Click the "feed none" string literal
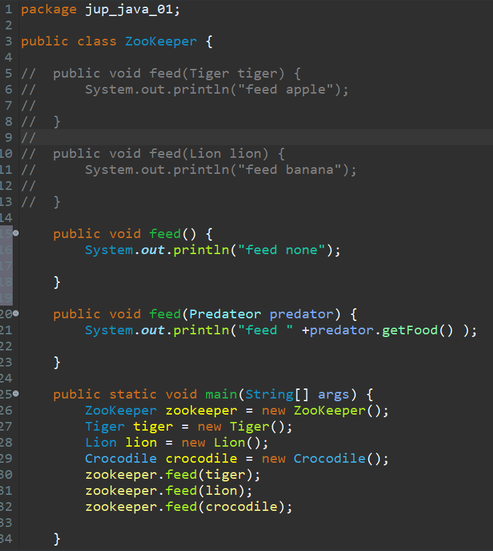The width and height of the screenshot is (493, 551). (282, 250)
